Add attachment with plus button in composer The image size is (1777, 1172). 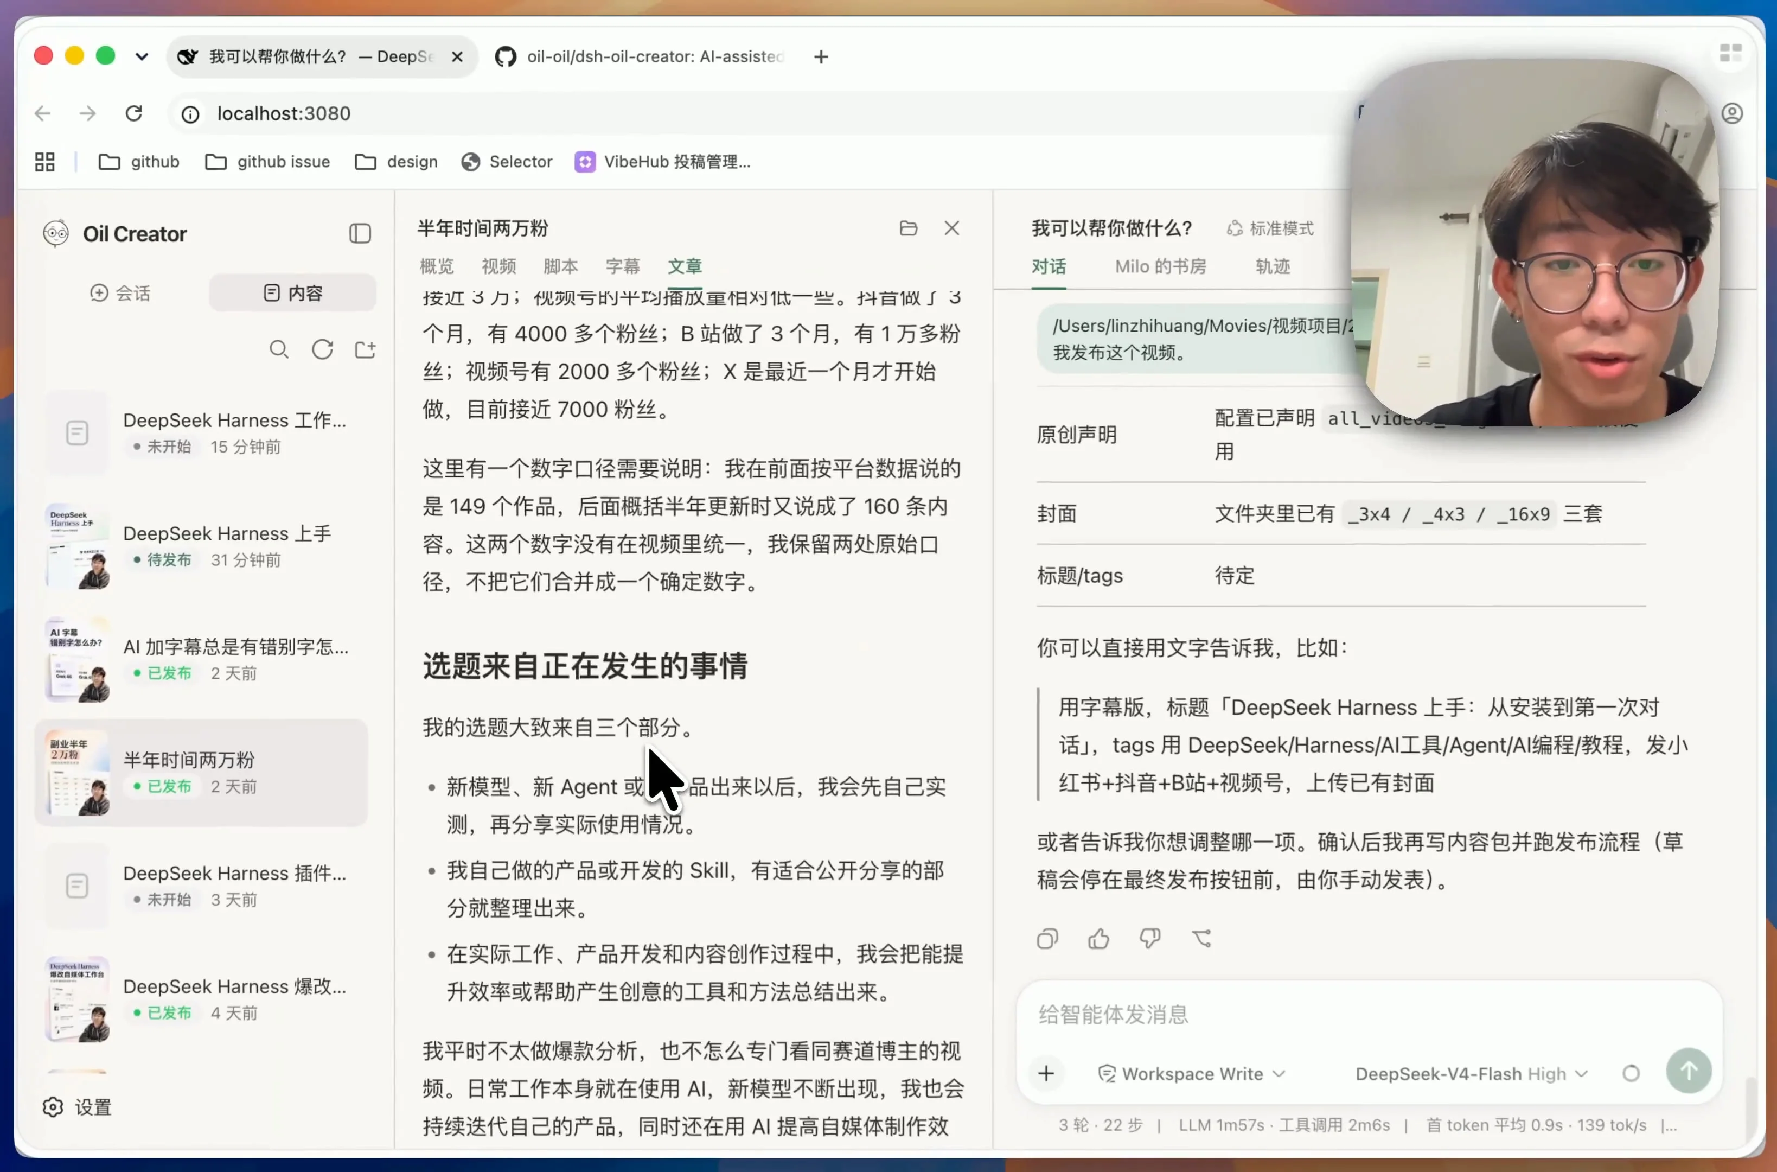(1046, 1074)
